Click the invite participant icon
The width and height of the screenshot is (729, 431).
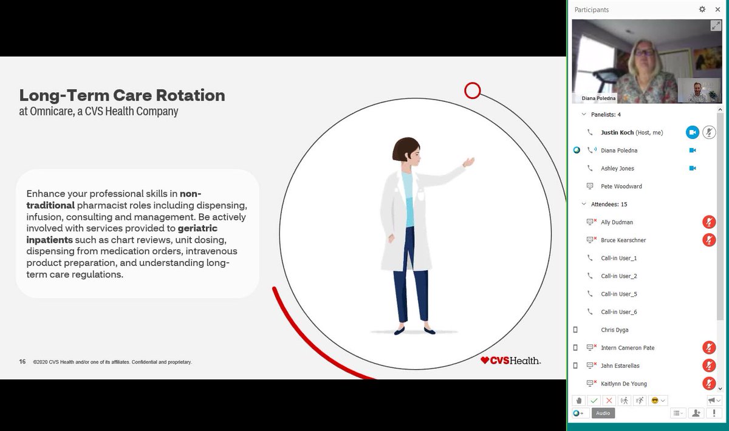pos(696,413)
